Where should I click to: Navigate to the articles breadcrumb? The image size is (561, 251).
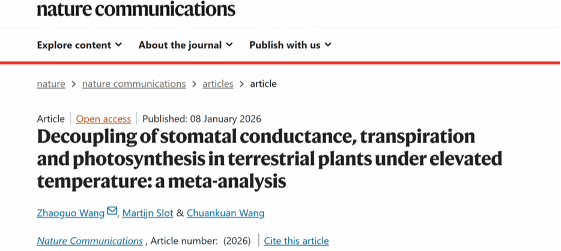pyautogui.click(x=217, y=84)
